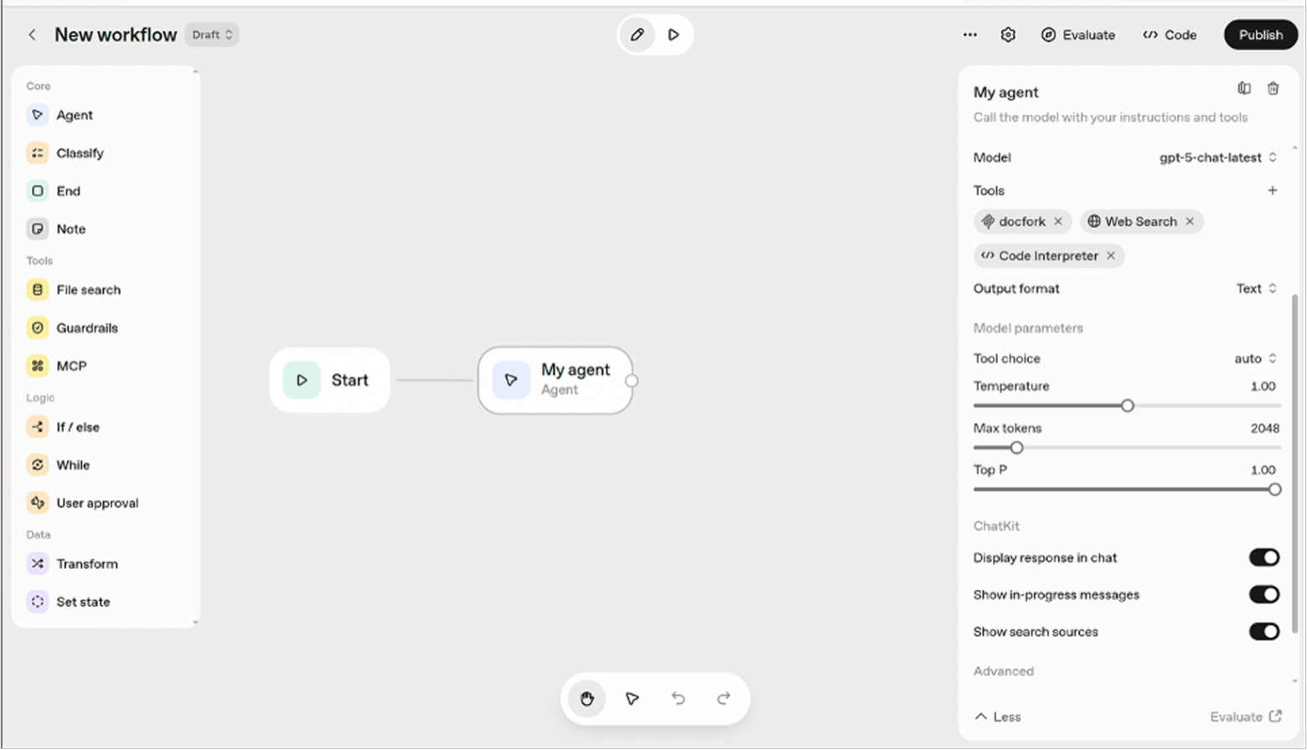Select the Classify tool from Core section

(x=80, y=153)
